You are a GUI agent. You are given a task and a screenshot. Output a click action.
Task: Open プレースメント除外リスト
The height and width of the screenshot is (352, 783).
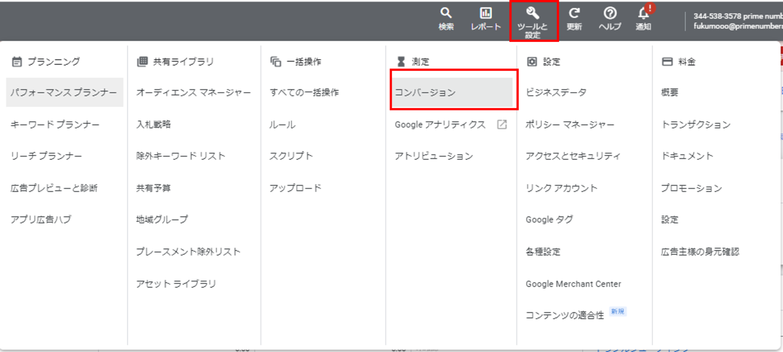click(188, 252)
